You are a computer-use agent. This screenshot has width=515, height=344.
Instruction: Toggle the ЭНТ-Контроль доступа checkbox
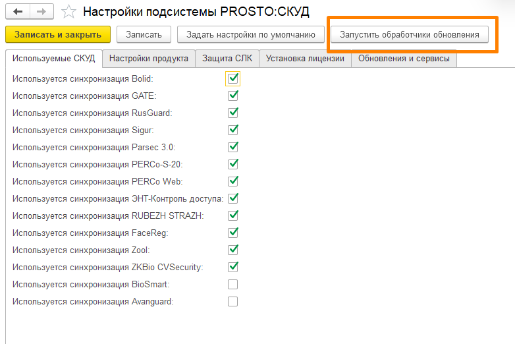click(233, 198)
